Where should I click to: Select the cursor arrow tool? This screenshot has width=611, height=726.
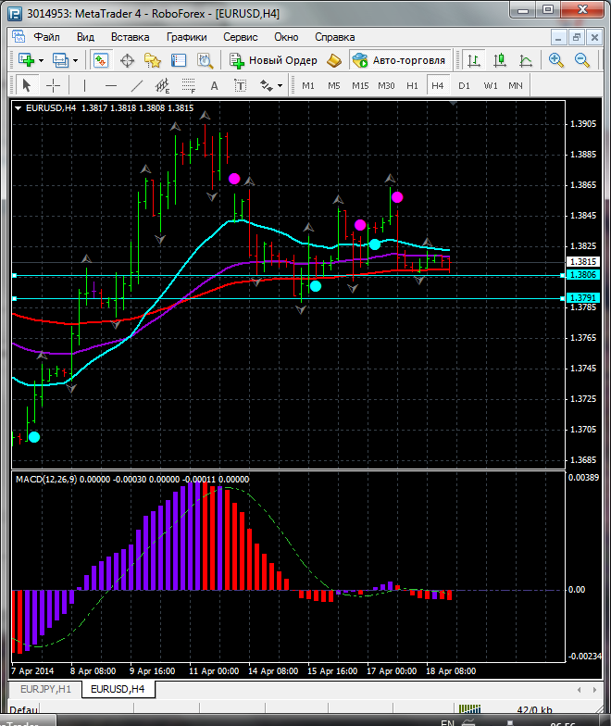point(26,85)
